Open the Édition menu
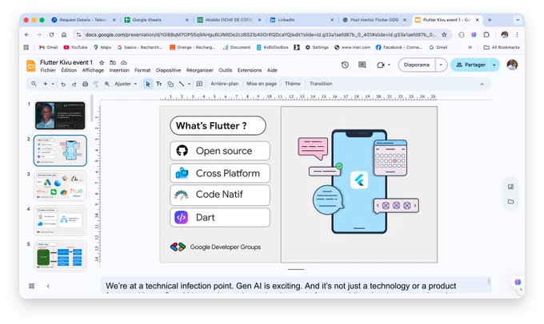This screenshot has width=544, height=324. pos(69,70)
